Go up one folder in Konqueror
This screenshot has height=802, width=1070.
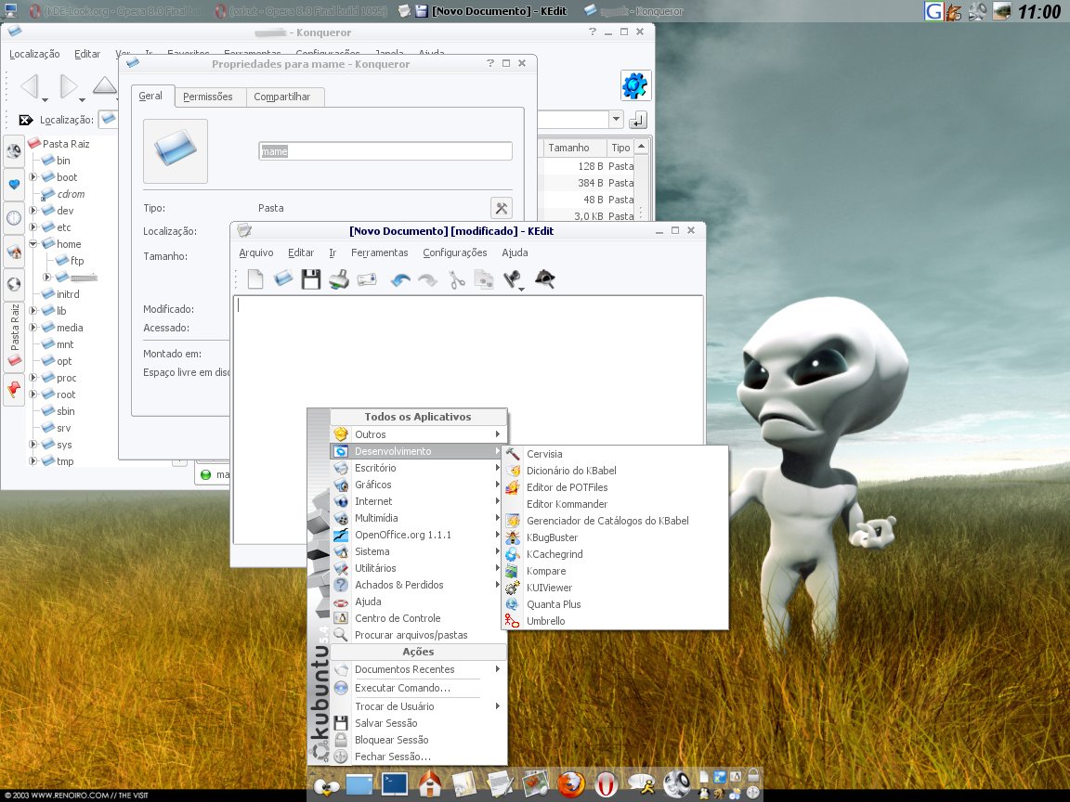click(x=104, y=85)
